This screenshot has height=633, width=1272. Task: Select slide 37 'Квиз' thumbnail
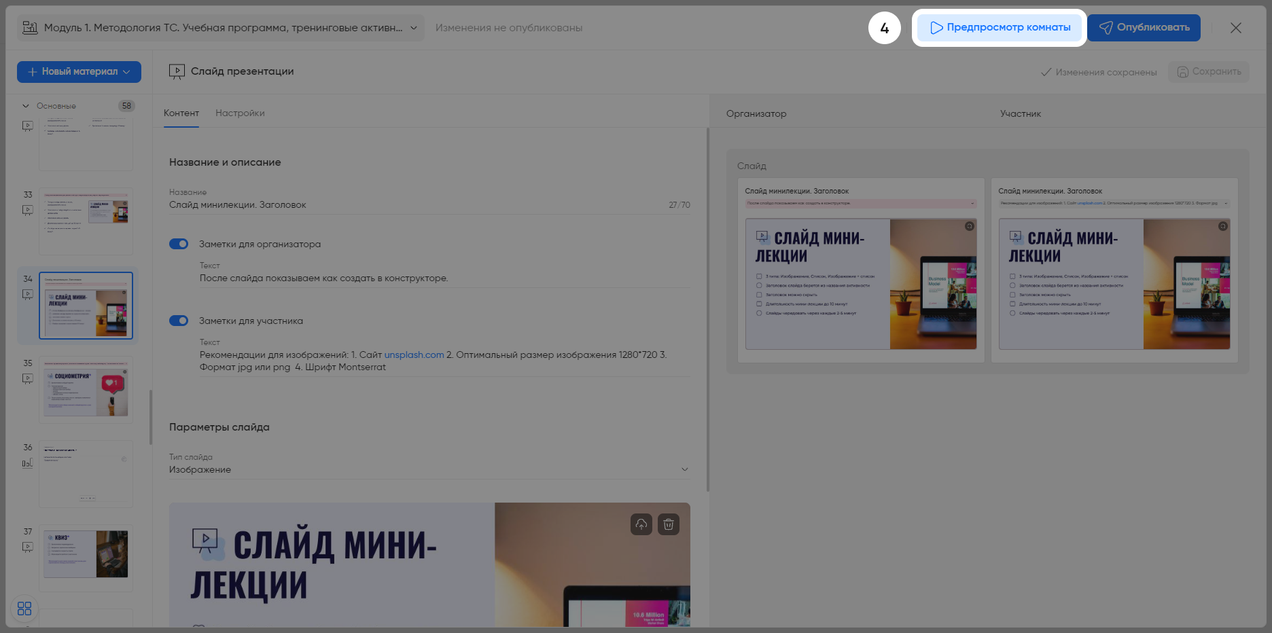[x=86, y=558]
